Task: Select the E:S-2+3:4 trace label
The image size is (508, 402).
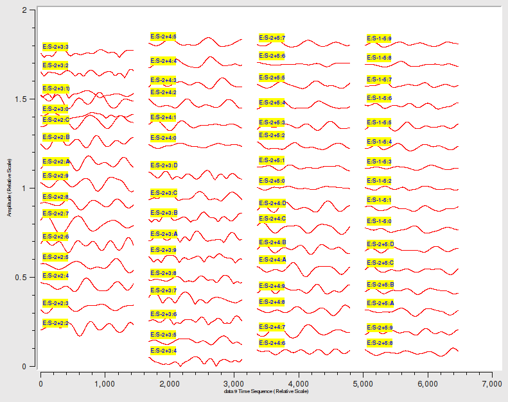Action: pyautogui.click(x=163, y=351)
